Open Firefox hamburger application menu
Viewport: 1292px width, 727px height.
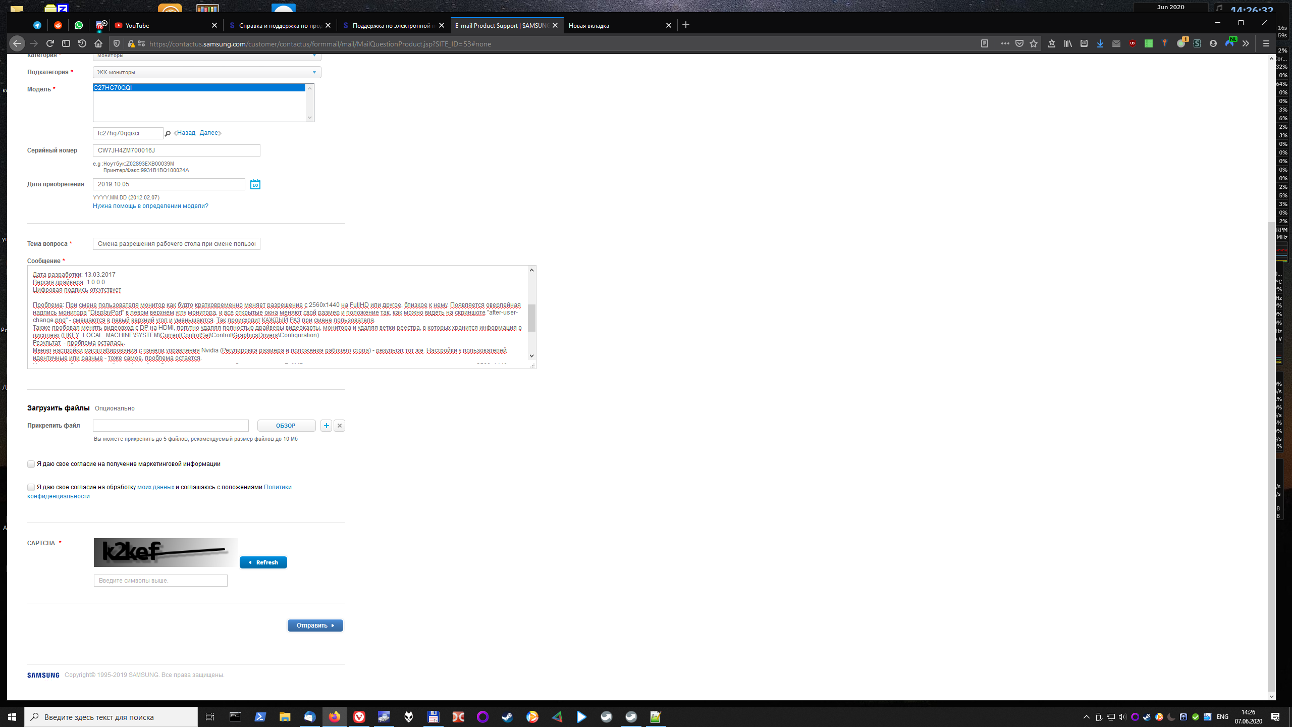pyautogui.click(x=1266, y=43)
